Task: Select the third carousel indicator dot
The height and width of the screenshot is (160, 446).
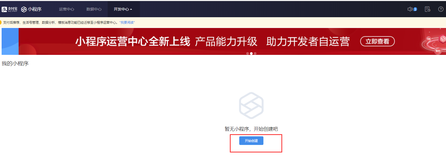Action: click(x=255, y=54)
